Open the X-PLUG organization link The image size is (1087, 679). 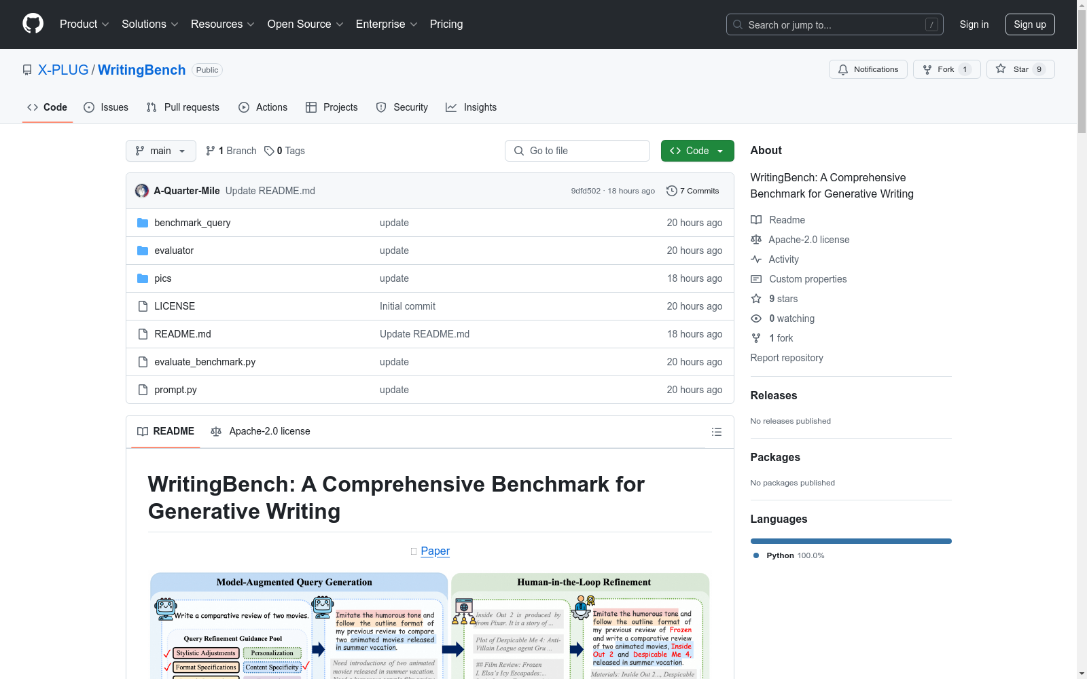63,70
